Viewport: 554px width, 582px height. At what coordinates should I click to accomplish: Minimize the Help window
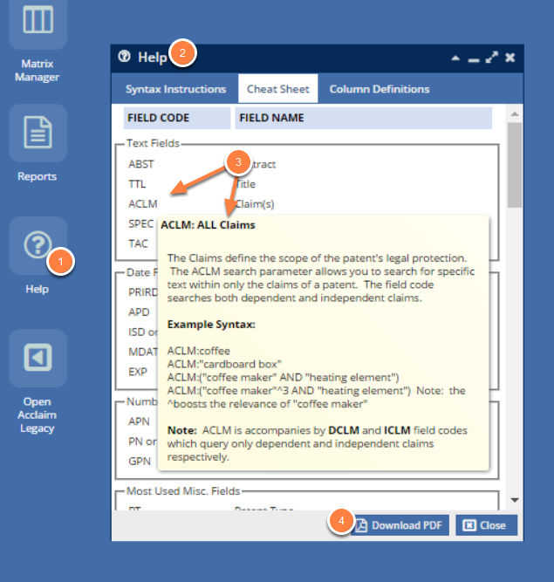pos(474,60)
